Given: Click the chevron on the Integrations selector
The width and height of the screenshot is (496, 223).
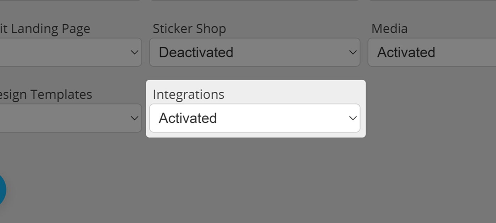Looking at the screenshot, I should click(x=352, y=118).
